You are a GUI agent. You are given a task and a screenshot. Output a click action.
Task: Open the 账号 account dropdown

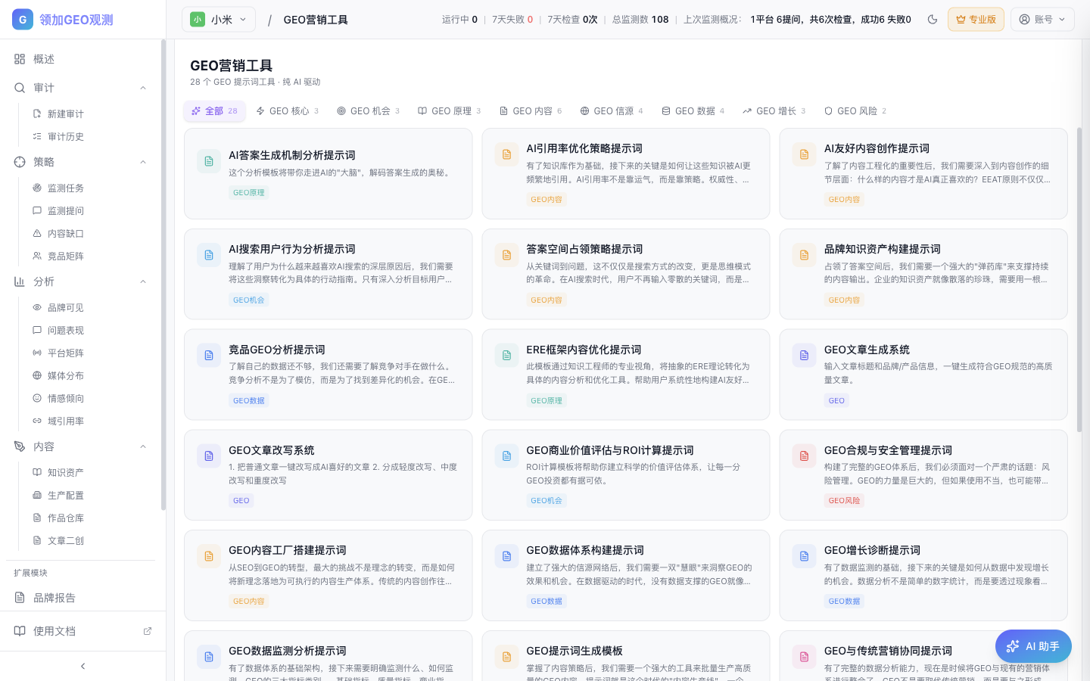coord(1042,20)
